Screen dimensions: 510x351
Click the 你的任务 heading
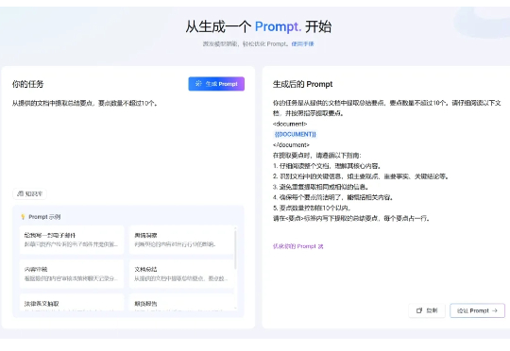pos(28,84)
